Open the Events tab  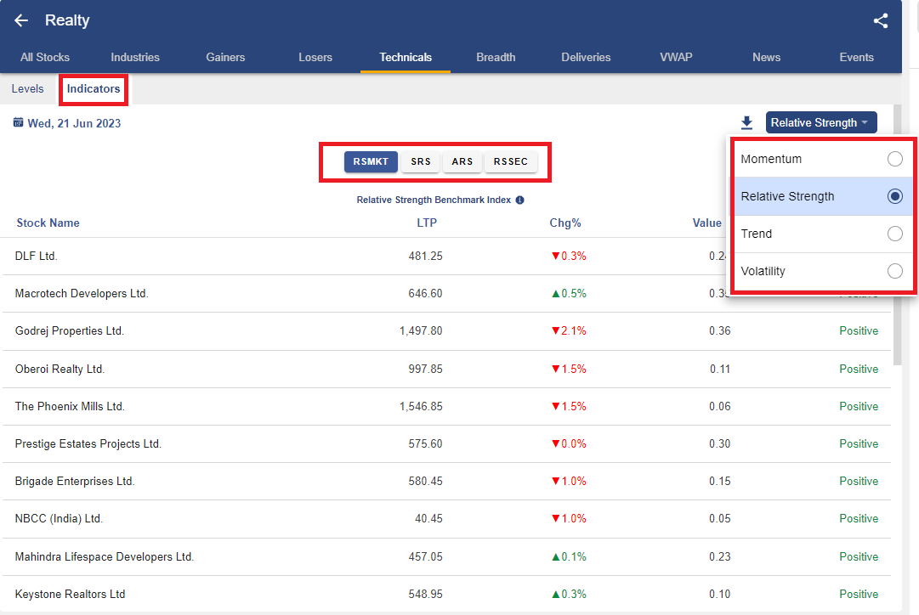coord(856,58)
